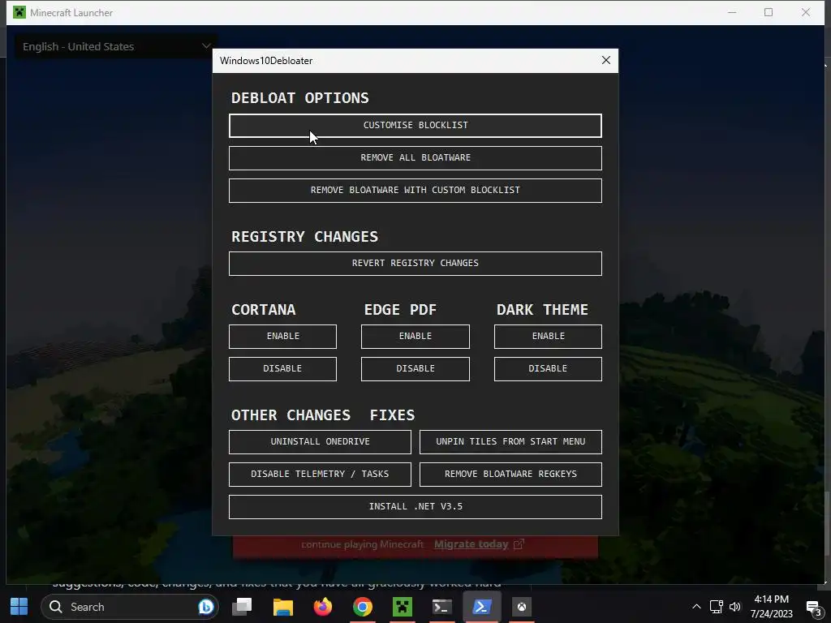Viewport: 831px width, 623px height.
Task: Enable Dark Theme
Action: [548, 337]
